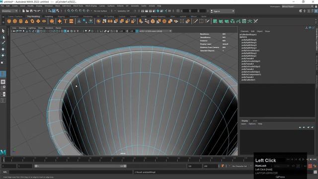The height and width of the screenshot is (179, 318).
Task: Select the Display tab in Layer Editor
Action: [244, 121]
